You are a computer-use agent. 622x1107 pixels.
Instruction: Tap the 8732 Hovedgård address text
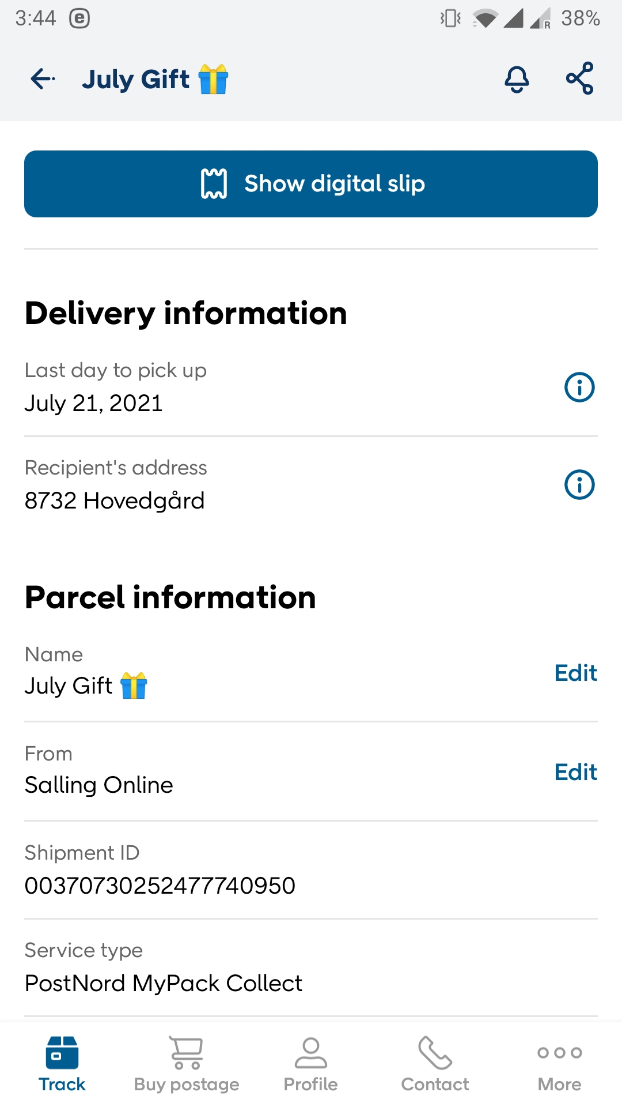tap(115, 500)
